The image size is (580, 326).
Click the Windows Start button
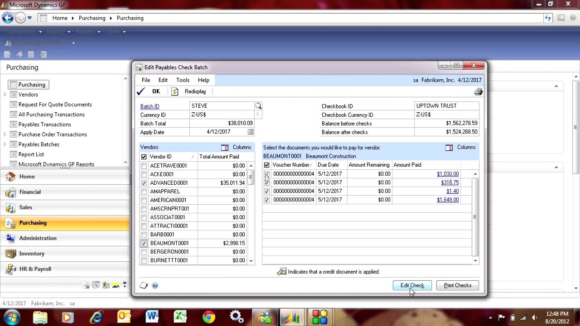click(12, 316)
